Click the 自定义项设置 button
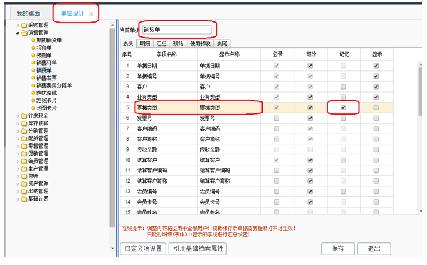Screen dimensions: 427x265 point(144,249)
